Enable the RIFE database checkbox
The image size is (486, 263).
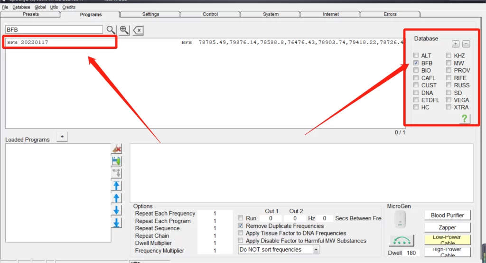pos(449,78)
